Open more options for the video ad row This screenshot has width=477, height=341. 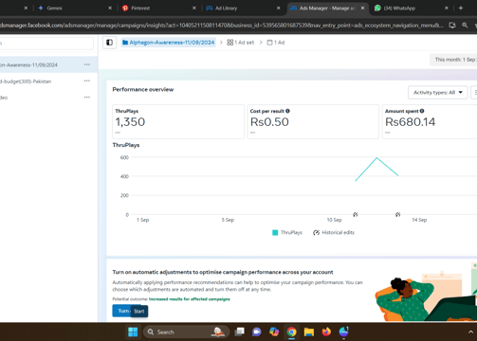coord(87,98)
